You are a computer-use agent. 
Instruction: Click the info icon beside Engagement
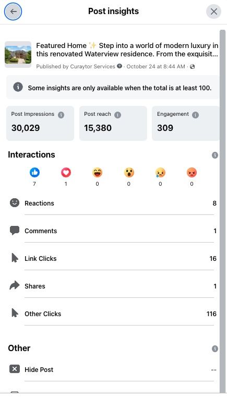pos(195,115)
